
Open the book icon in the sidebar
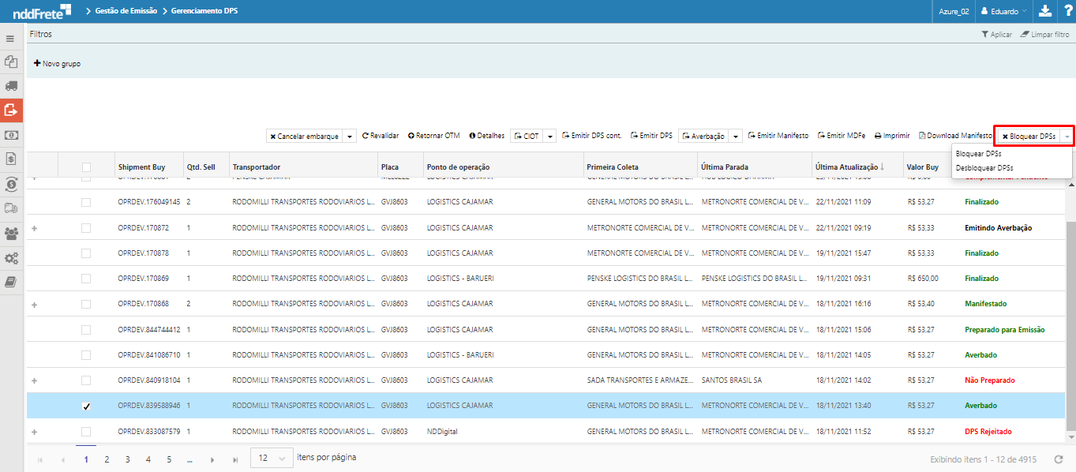point(11,282)
